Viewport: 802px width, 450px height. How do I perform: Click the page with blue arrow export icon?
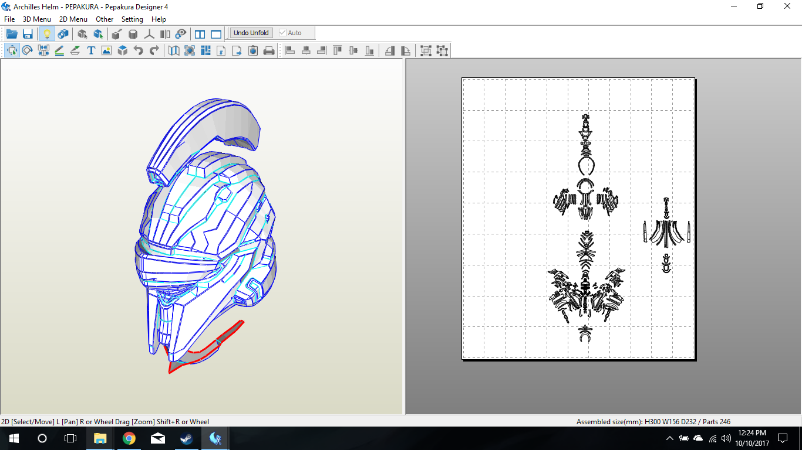coord(237,50)
